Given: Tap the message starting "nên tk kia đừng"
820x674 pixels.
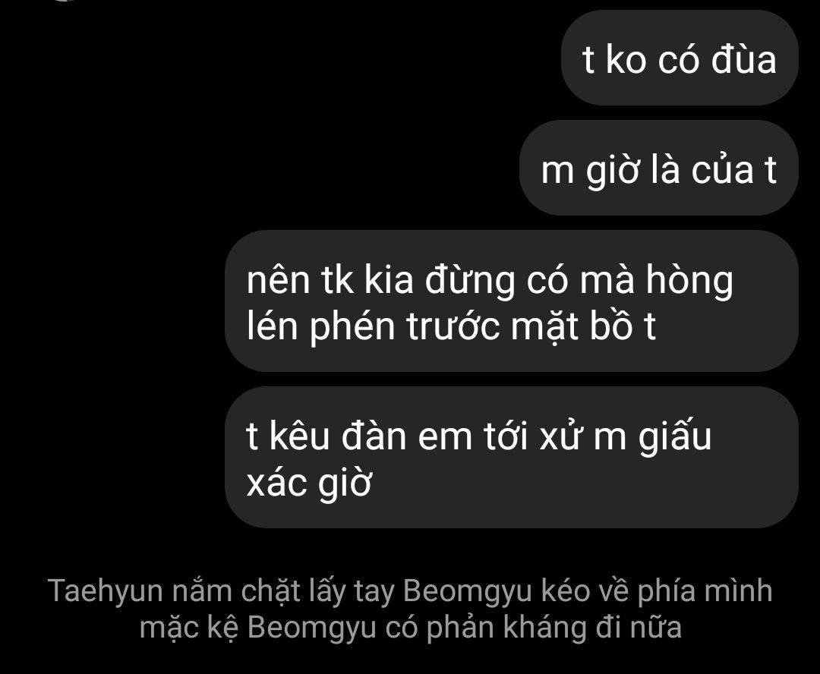Looking at the screenshot, I should 512,301.
